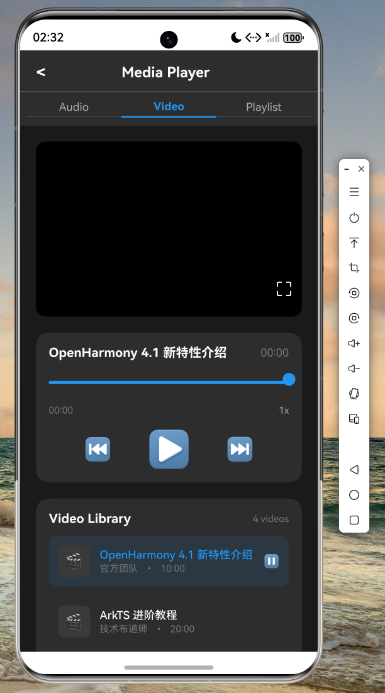Image resolution: width=385 pixels, height=693 pixels.
Task: Click the blue playback progress slider handle
Action: coord(289,379)
